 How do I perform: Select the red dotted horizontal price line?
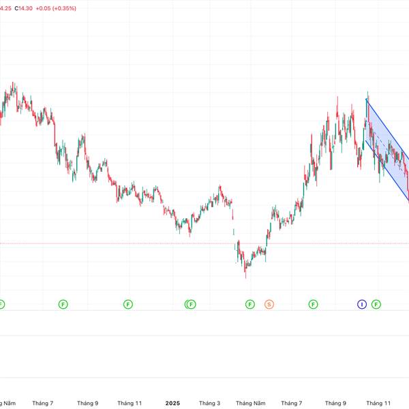(x=204, y=243)
